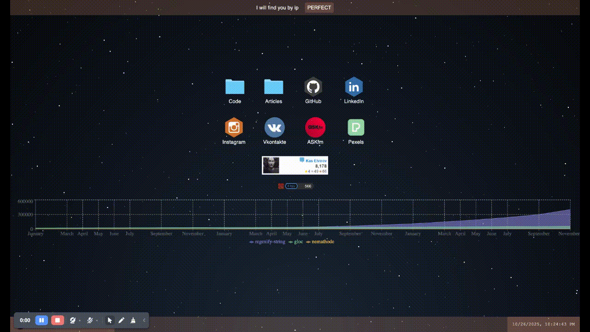Open the LinkedIn hexagon icon
This screenshot has height=332, width=590.
[x=354, y=87]
